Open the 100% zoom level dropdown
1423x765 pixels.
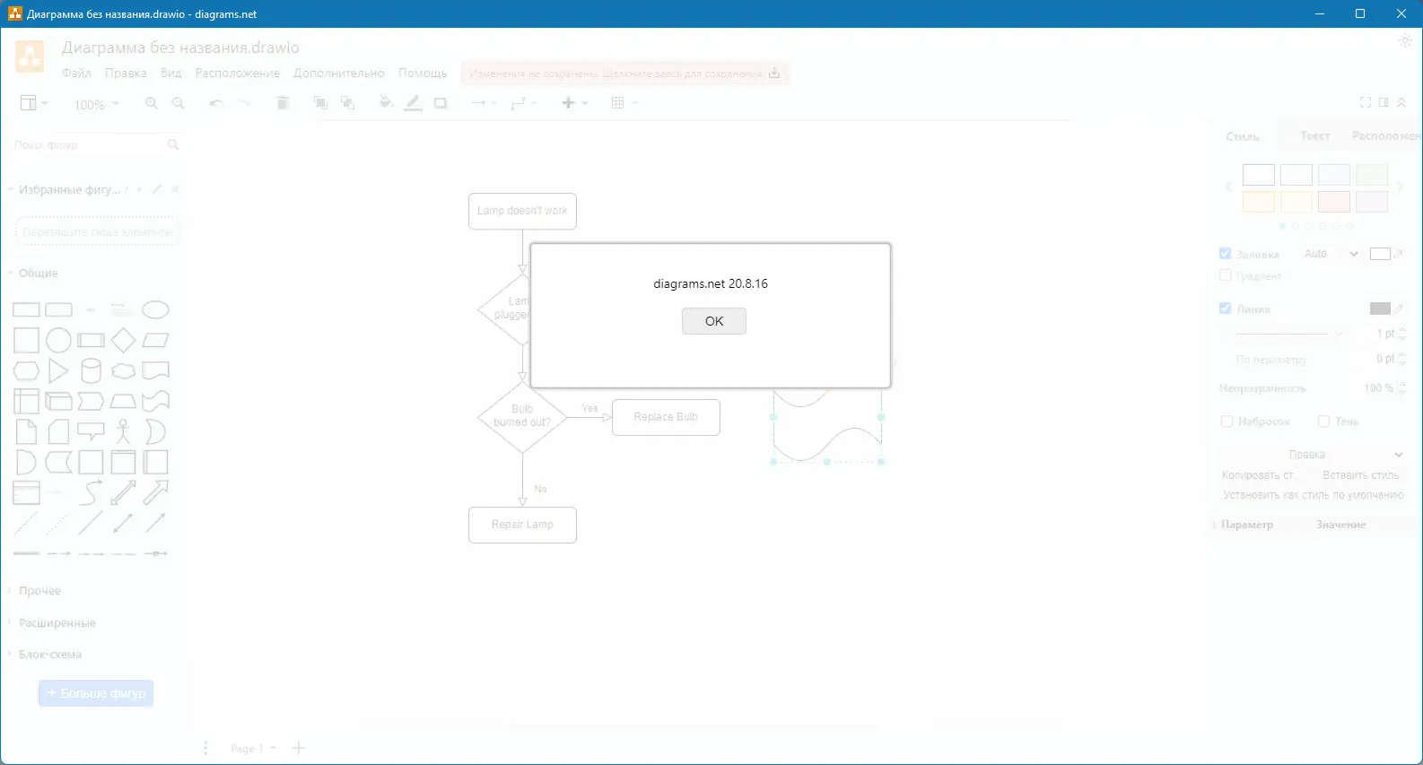pyautogui.click(x=96, y=104)
